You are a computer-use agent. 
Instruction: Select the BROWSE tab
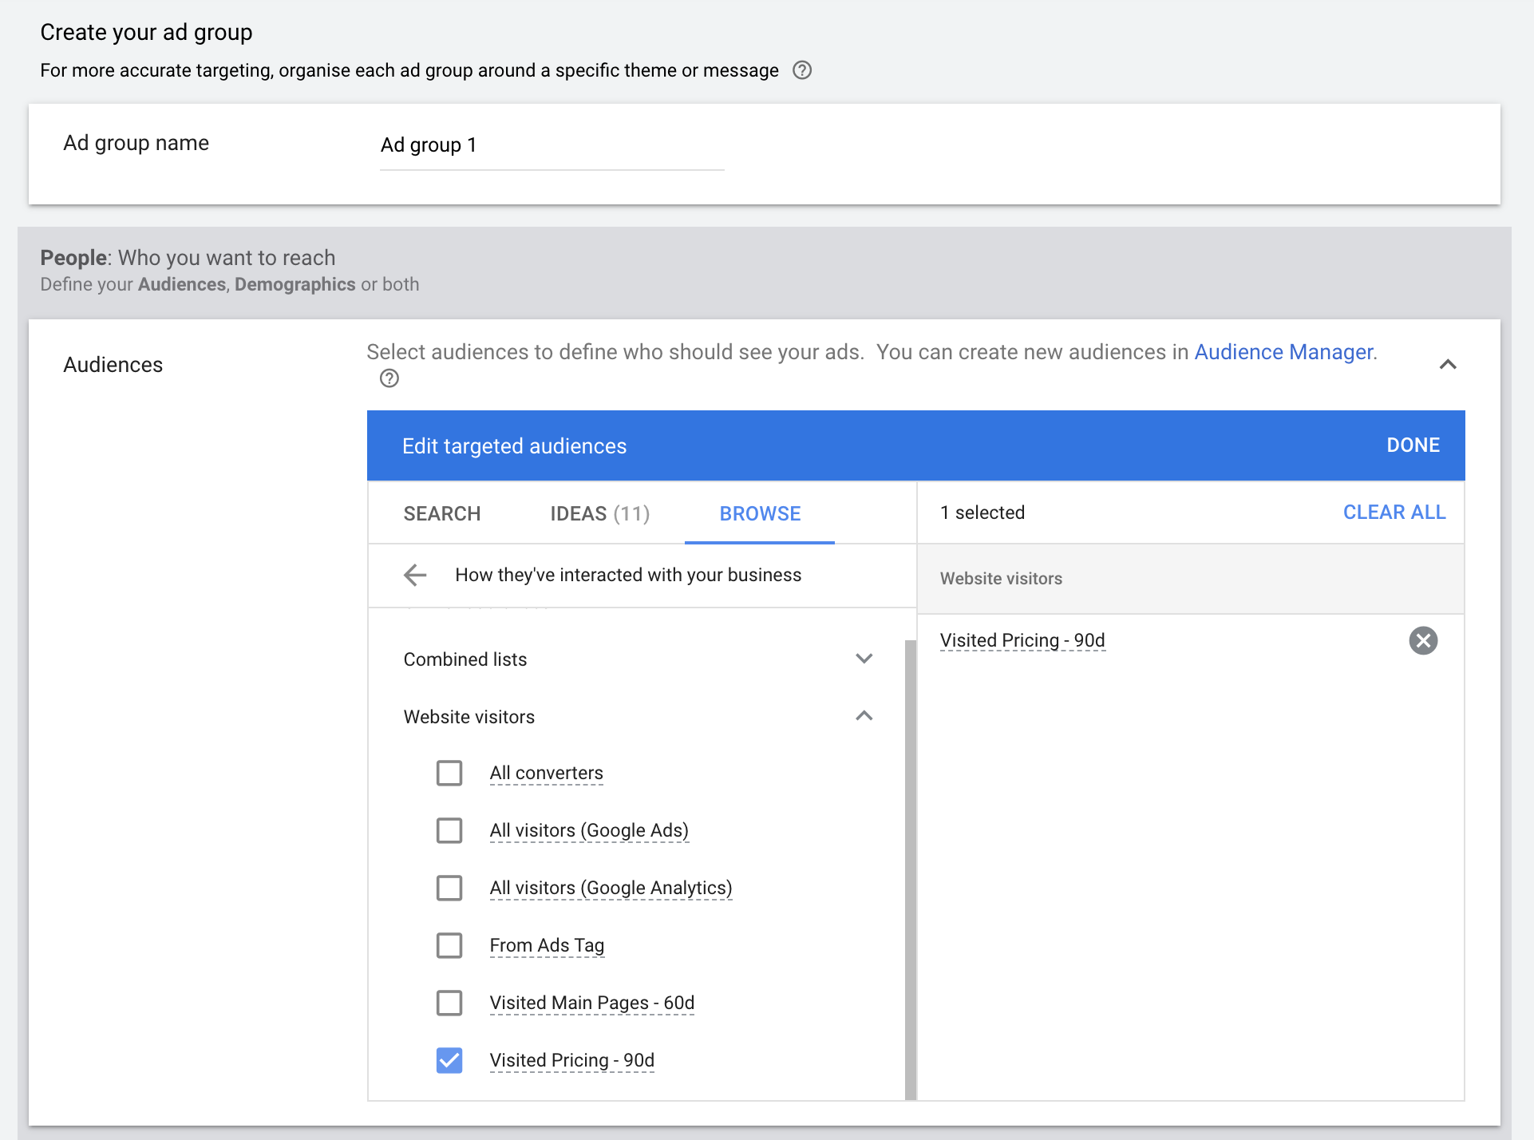click(x=759, y=513)
